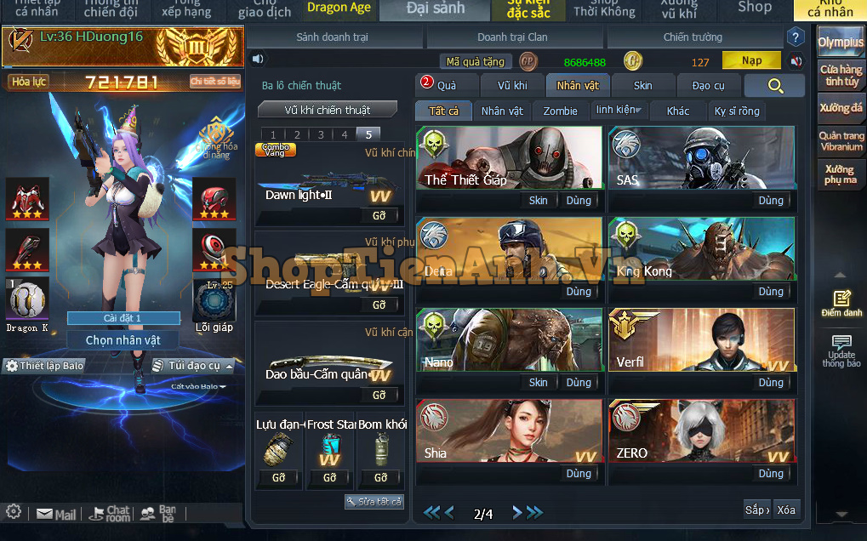Screen dimensions: 867x541
Task: Select the Zombie filter tab
Action: click(x=560, y=111)
